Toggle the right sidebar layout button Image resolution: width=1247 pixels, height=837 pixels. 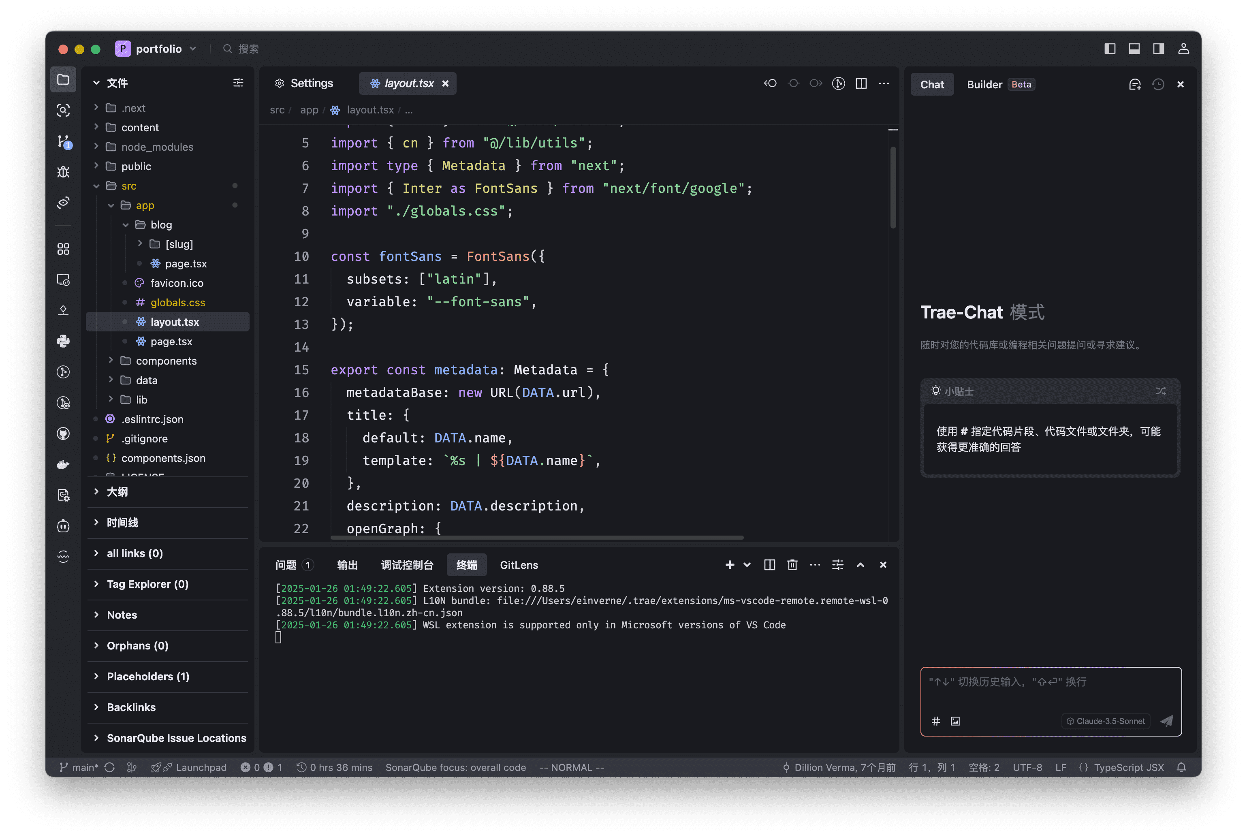[x=1158, y=49]
